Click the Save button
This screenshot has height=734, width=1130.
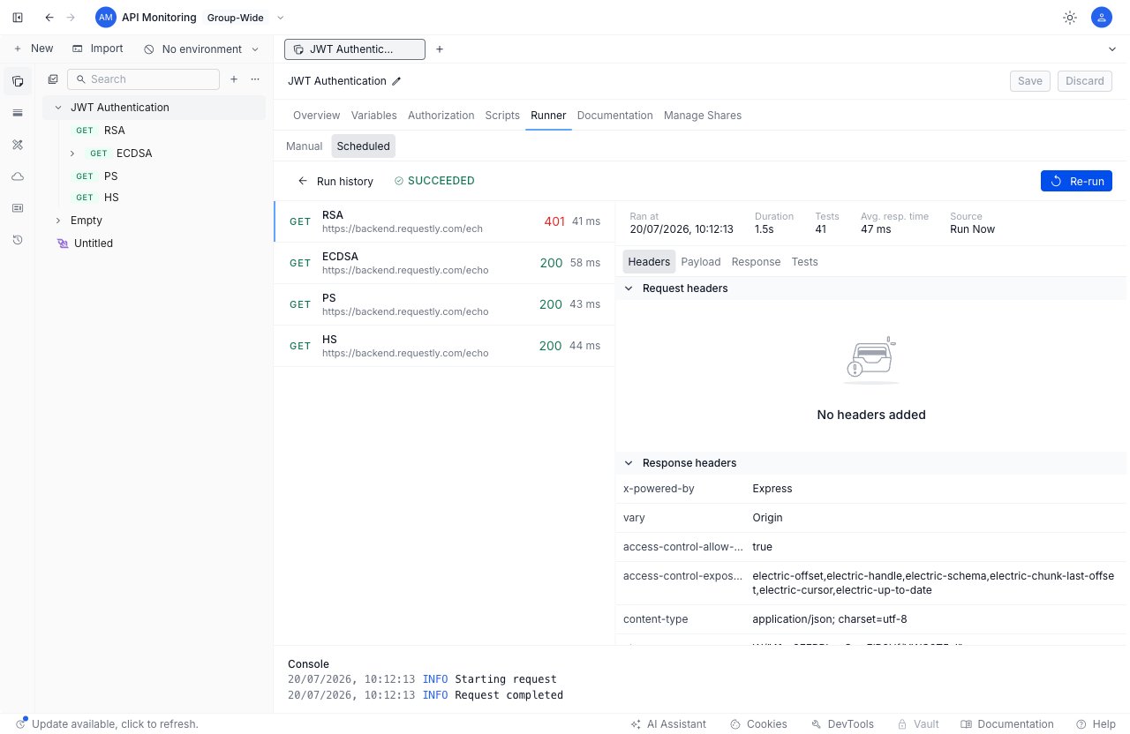(1030, 81)
